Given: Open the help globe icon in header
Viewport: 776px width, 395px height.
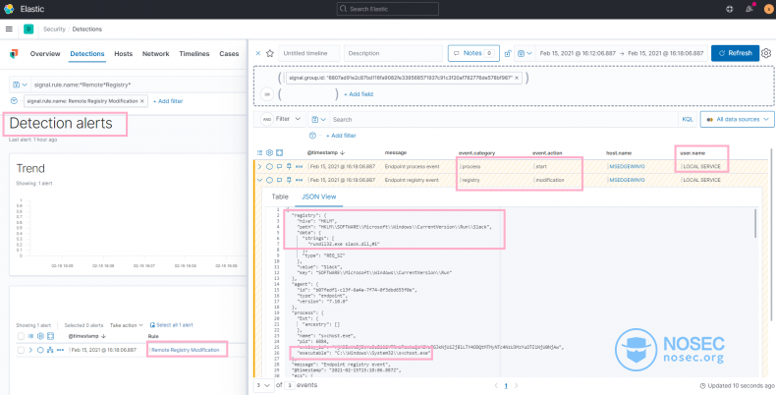Looking at the screenshot, I should pyautogui.click(x=730, y=9).
